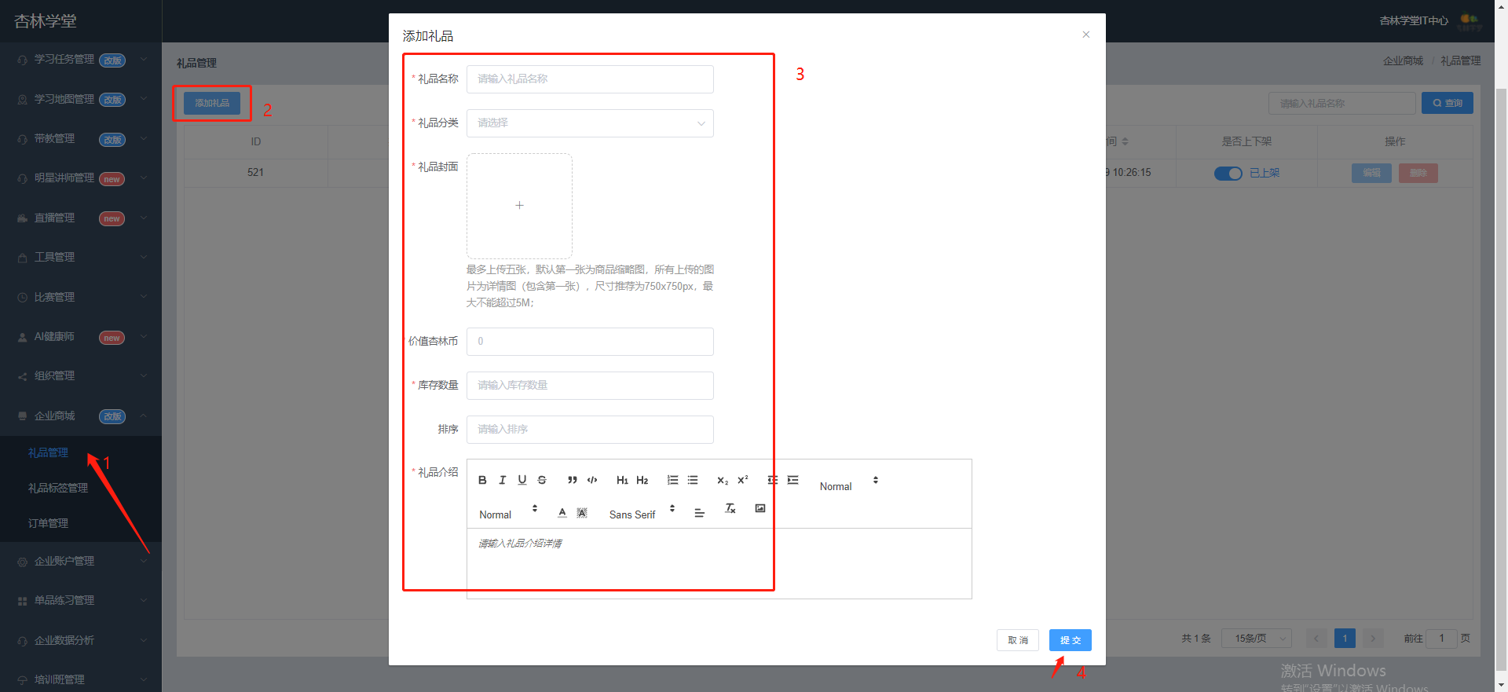Toggle the 已上架 shelf status switch
The width and height of the screenshot is (1508, 692).
[1228, 174]
